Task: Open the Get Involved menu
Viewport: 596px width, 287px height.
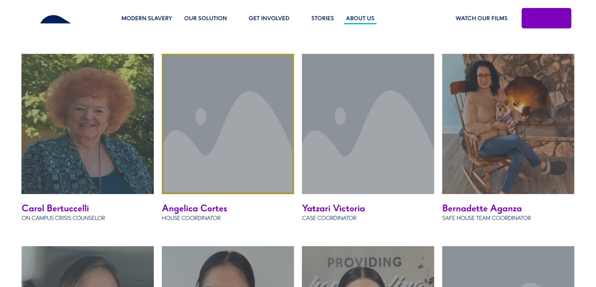Action: click(x=269, y=18)
